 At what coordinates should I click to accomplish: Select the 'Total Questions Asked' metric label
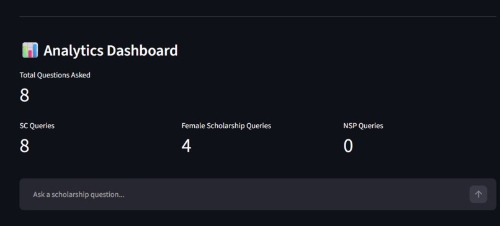click(x=55, y=75)
